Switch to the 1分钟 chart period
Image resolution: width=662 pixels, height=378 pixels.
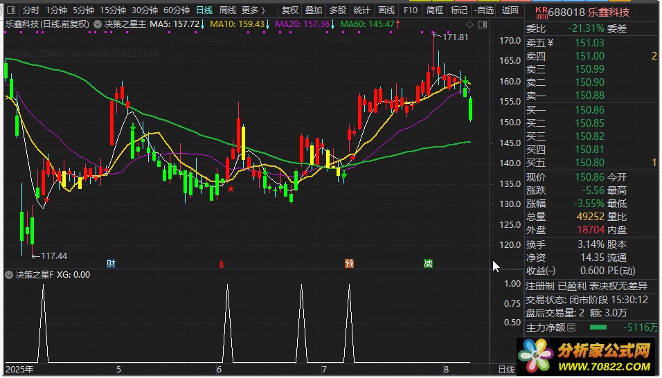pos(57,10)
